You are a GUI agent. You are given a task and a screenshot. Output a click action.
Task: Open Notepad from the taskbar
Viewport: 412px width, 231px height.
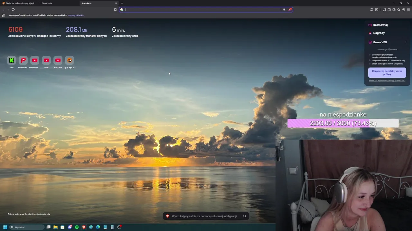click(105, 227)
